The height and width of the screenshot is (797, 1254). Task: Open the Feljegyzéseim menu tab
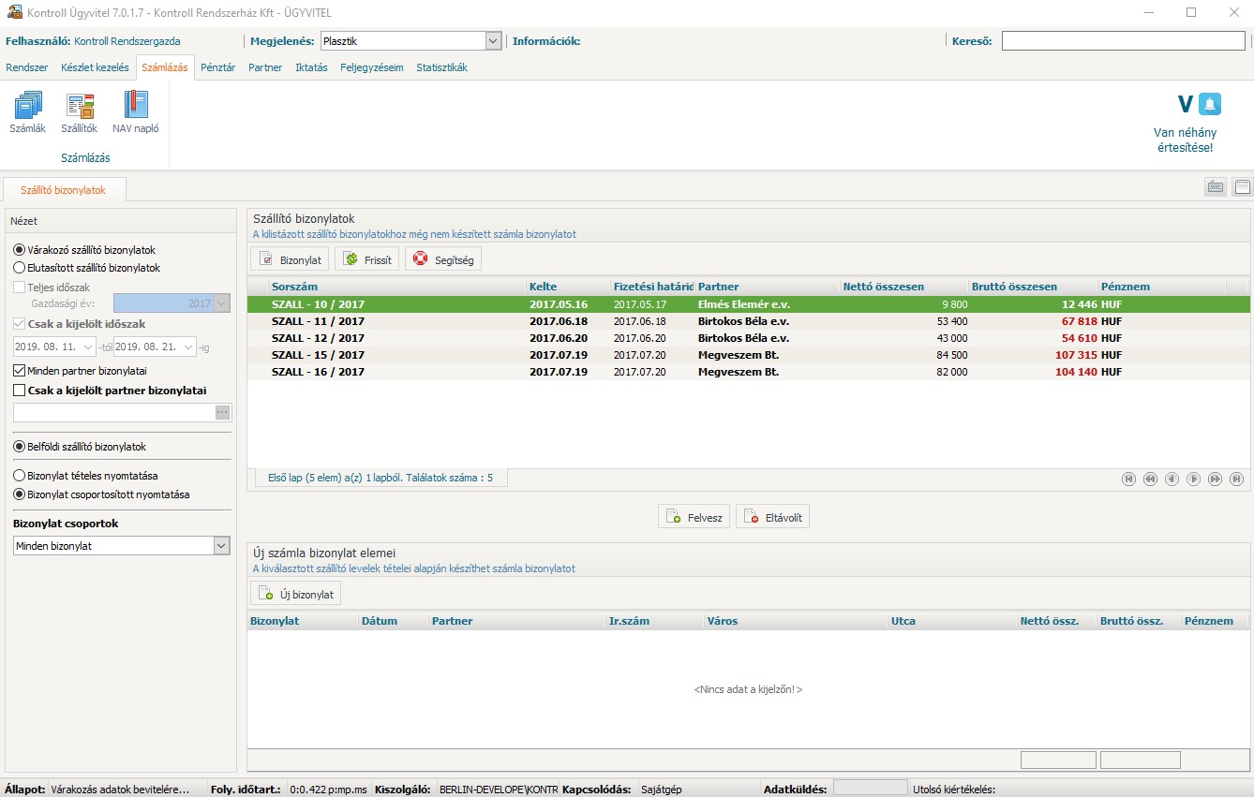372,67
